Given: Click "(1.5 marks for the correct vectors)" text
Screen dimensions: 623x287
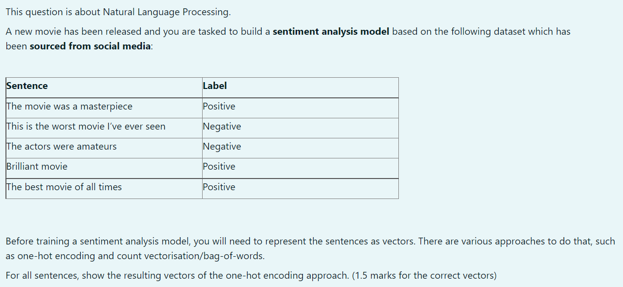Looking at the screenshot, I should tap(424, 276).
